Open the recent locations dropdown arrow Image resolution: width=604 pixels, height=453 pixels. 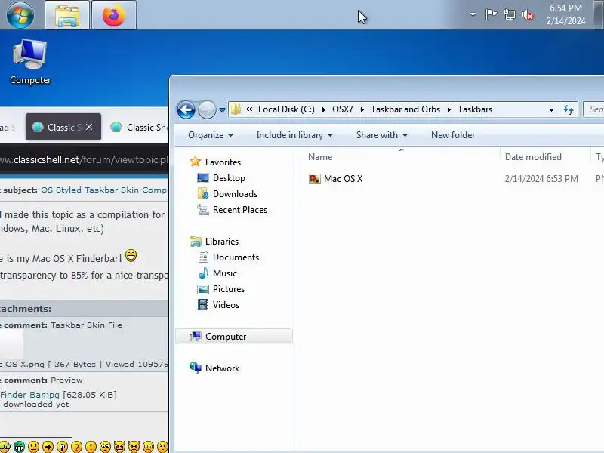pyautogui.click(x=222, y=110)
